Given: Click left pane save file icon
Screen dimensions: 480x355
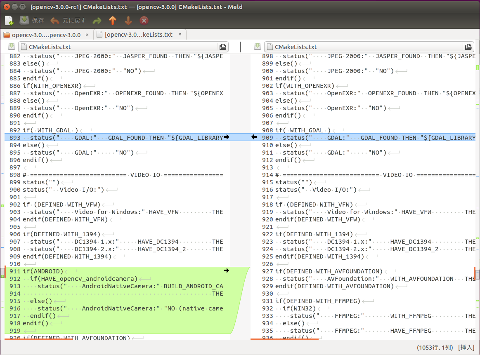Looking at the screenshot, I should click(x=12, y=47).
